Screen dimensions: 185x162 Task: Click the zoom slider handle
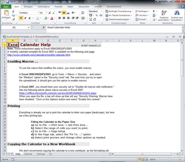169,159
